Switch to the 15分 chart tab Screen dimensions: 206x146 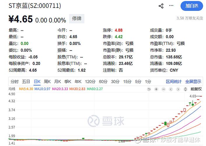[127, 81]
